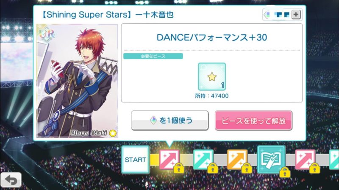
Task: Select the second pink arrow node
Action: (305, 160)
